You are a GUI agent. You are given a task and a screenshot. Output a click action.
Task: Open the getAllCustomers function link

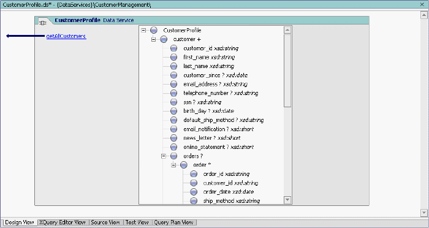click(66, 36)
